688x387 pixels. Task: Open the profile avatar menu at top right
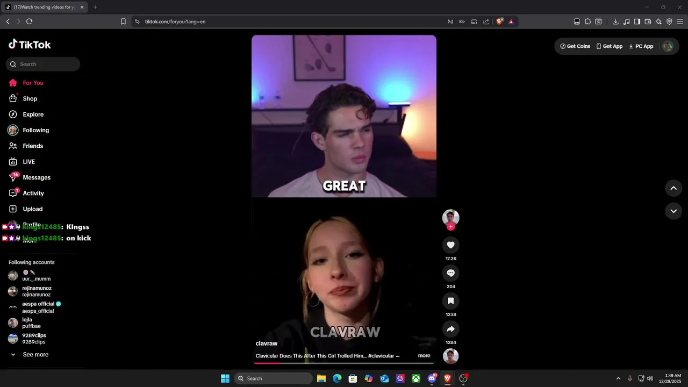click(x=668, y=46)
